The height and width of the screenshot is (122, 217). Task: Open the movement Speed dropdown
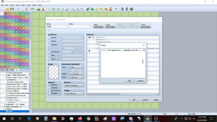click(76, 74)
